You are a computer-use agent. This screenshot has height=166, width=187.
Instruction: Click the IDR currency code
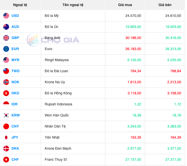coord(14,104)
